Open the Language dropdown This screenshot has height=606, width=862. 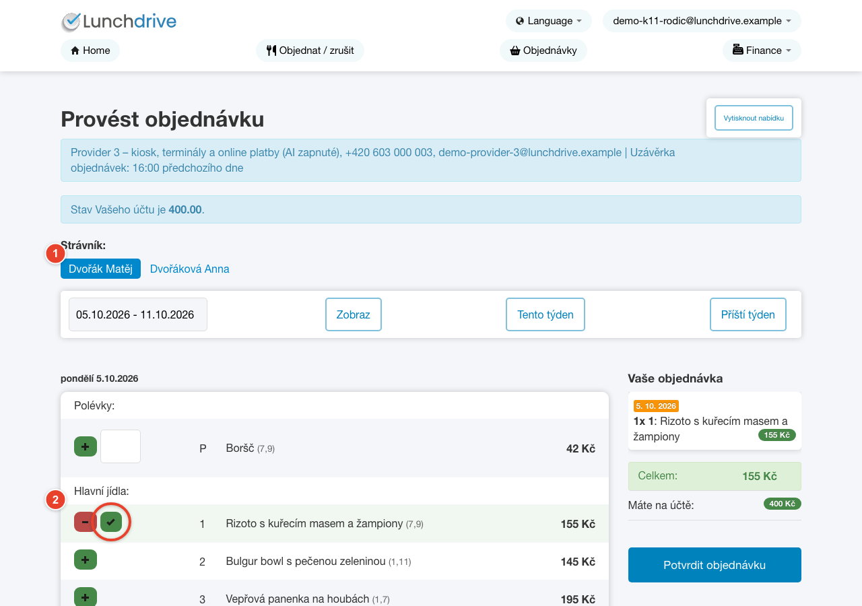coord(549,21)
